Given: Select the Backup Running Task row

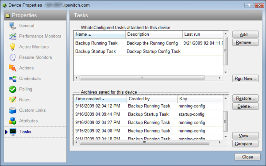Looking at the screenshot, I should pyautogui.click(x=148, y=43).
